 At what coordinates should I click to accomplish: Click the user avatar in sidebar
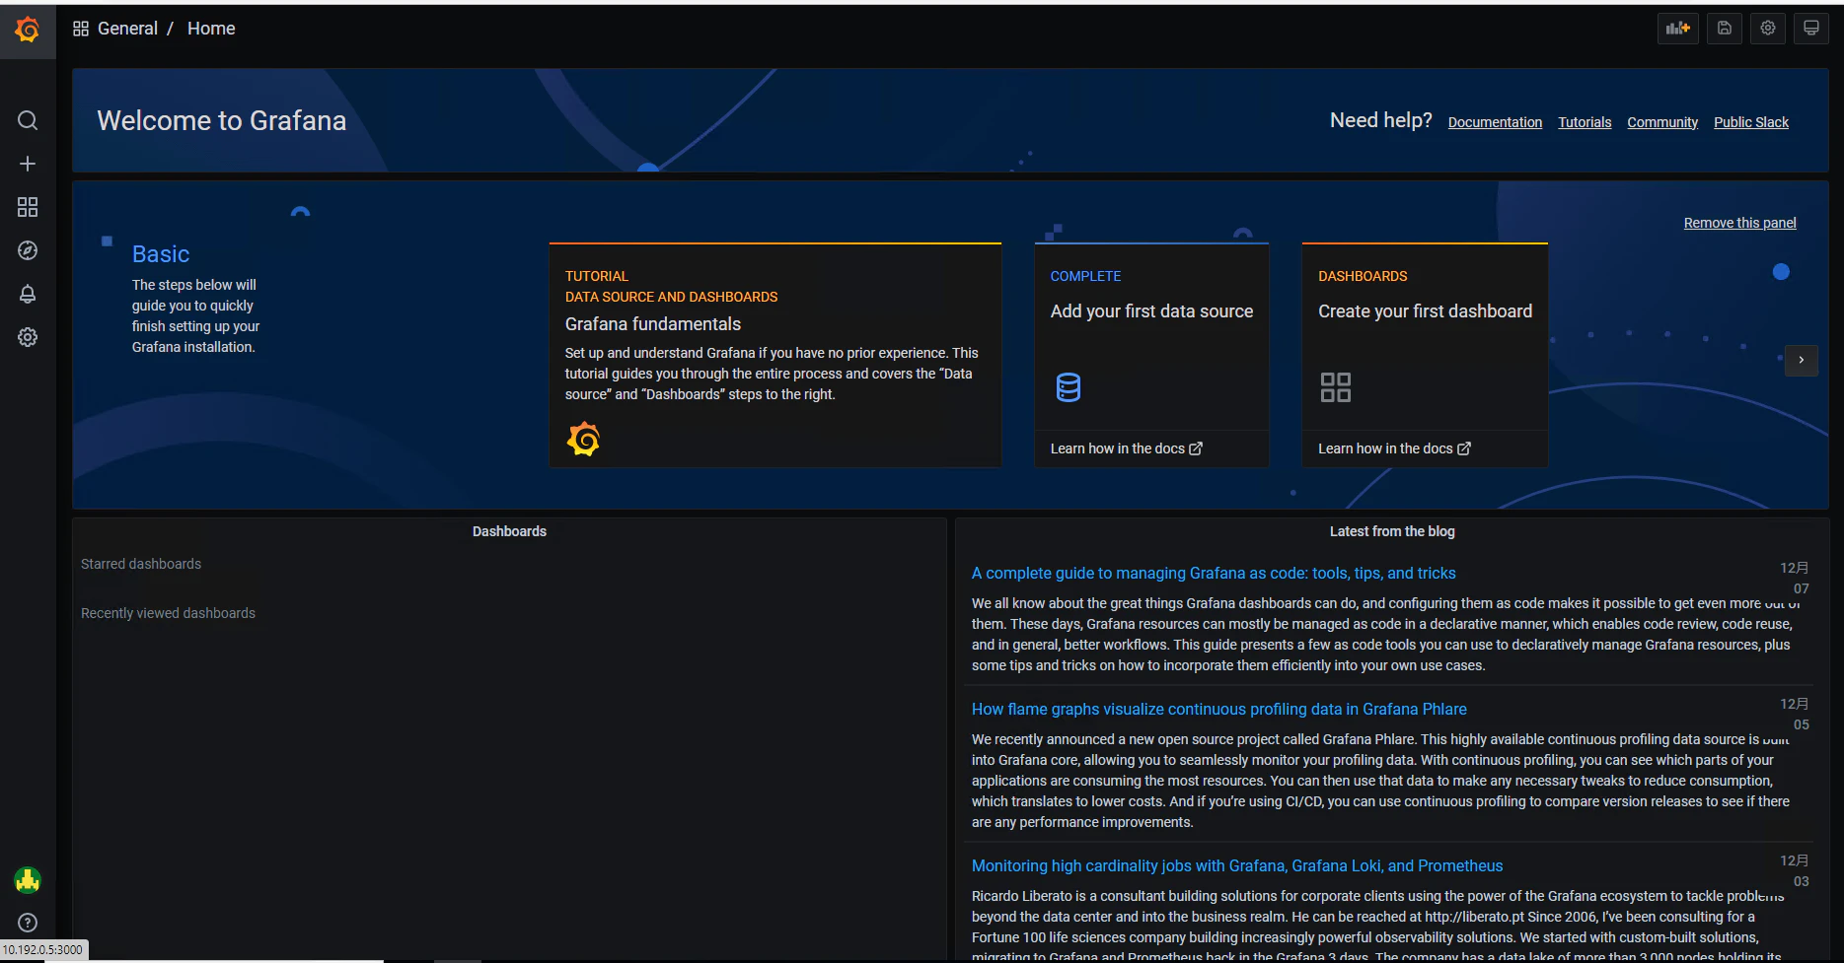click(28, 880)
